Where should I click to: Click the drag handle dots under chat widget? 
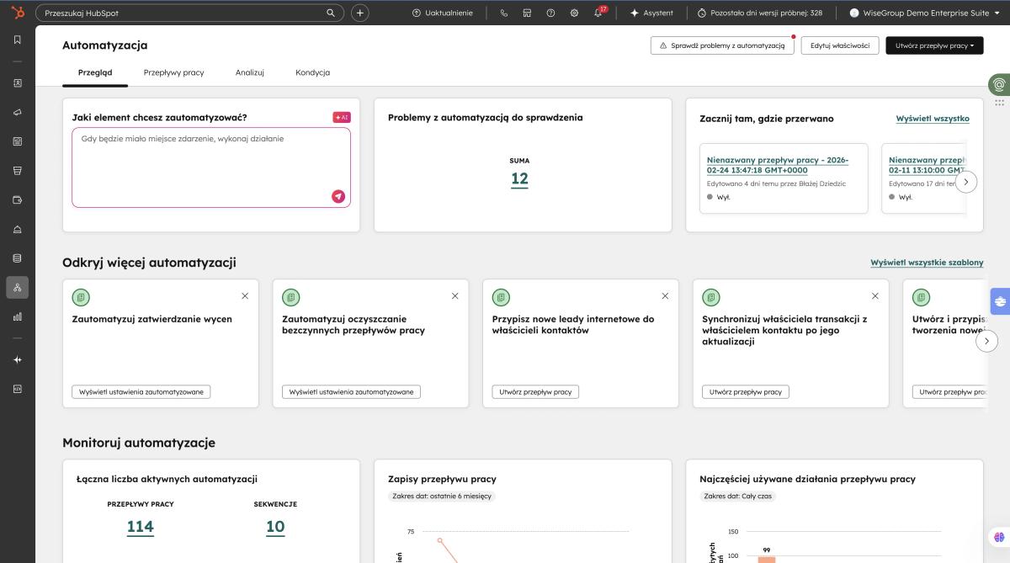point(1000,103)
